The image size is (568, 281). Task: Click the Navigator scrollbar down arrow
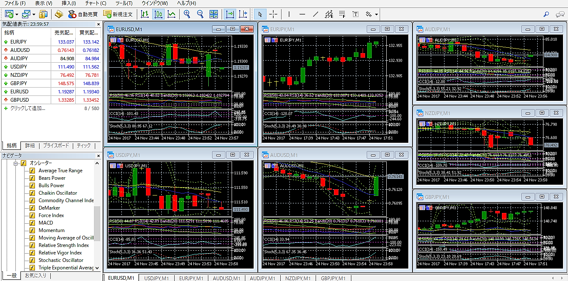tap(97, 268)
